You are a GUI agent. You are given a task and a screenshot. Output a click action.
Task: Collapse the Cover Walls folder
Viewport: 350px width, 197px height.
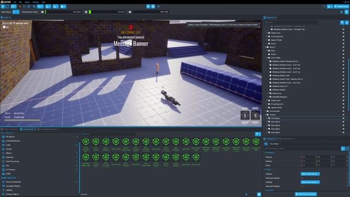coord(267,58)
